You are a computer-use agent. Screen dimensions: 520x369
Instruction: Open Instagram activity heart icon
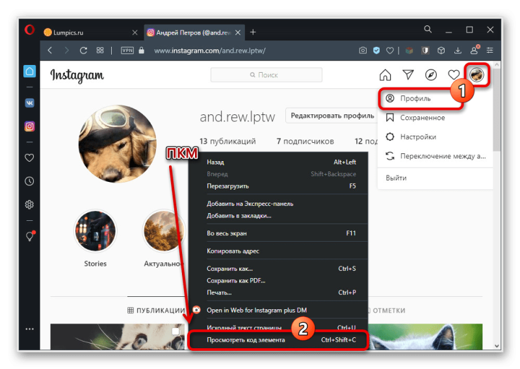[x=454, y=75]
